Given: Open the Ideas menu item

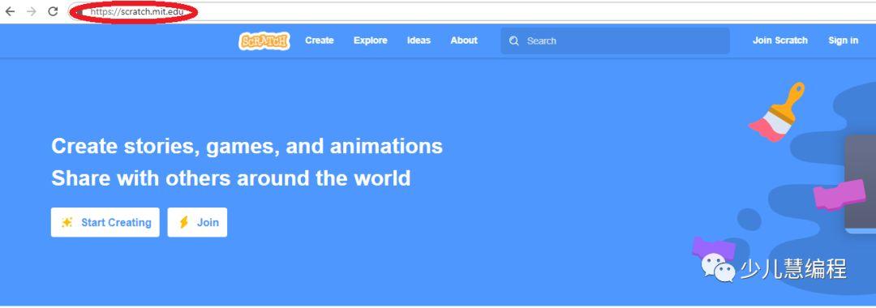Looking at the screenshot, I should click(x=419, y=41).
